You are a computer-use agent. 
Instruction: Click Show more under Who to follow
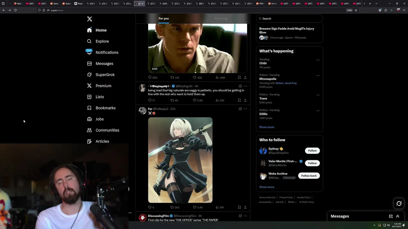click(x=267, y=187)
